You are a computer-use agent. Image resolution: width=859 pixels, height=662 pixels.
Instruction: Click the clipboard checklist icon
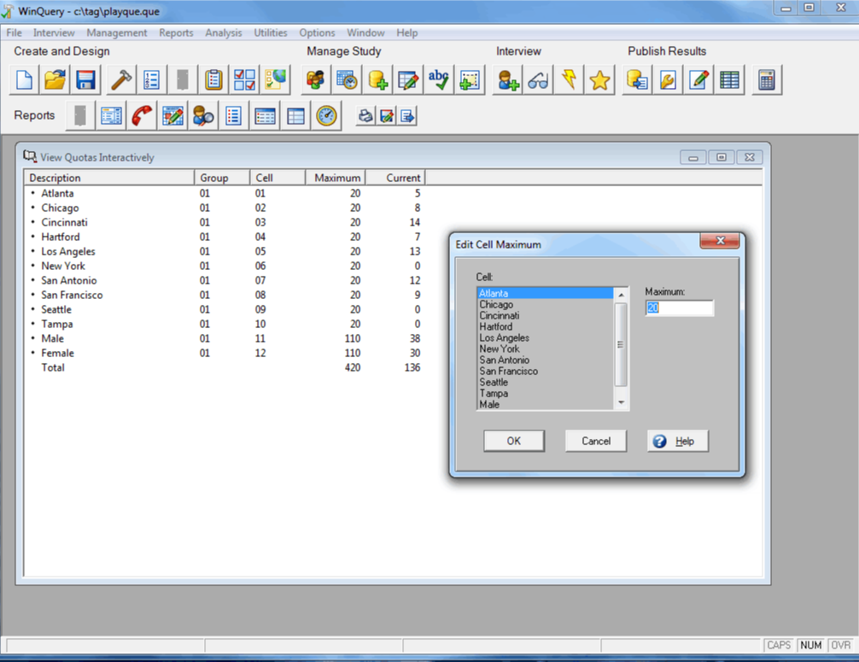213,80
